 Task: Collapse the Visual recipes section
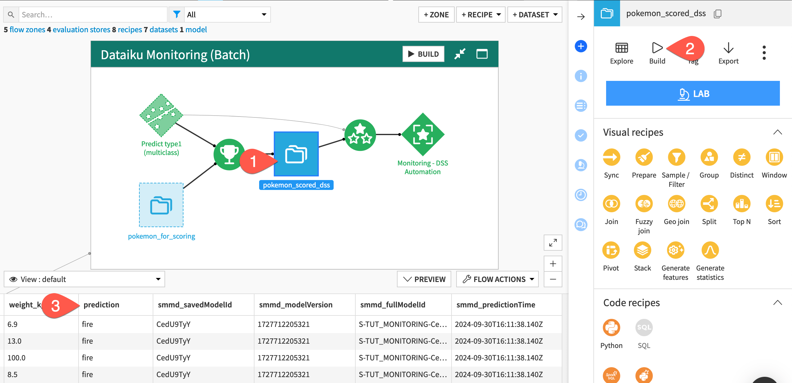777,132
